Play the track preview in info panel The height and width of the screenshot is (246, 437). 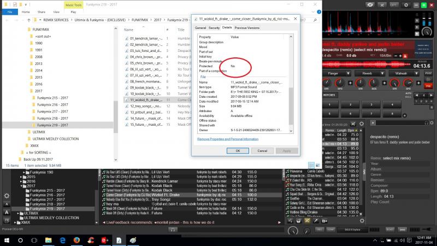373,122
